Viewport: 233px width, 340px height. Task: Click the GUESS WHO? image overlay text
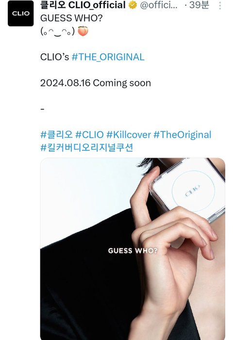tap(133, 251)
